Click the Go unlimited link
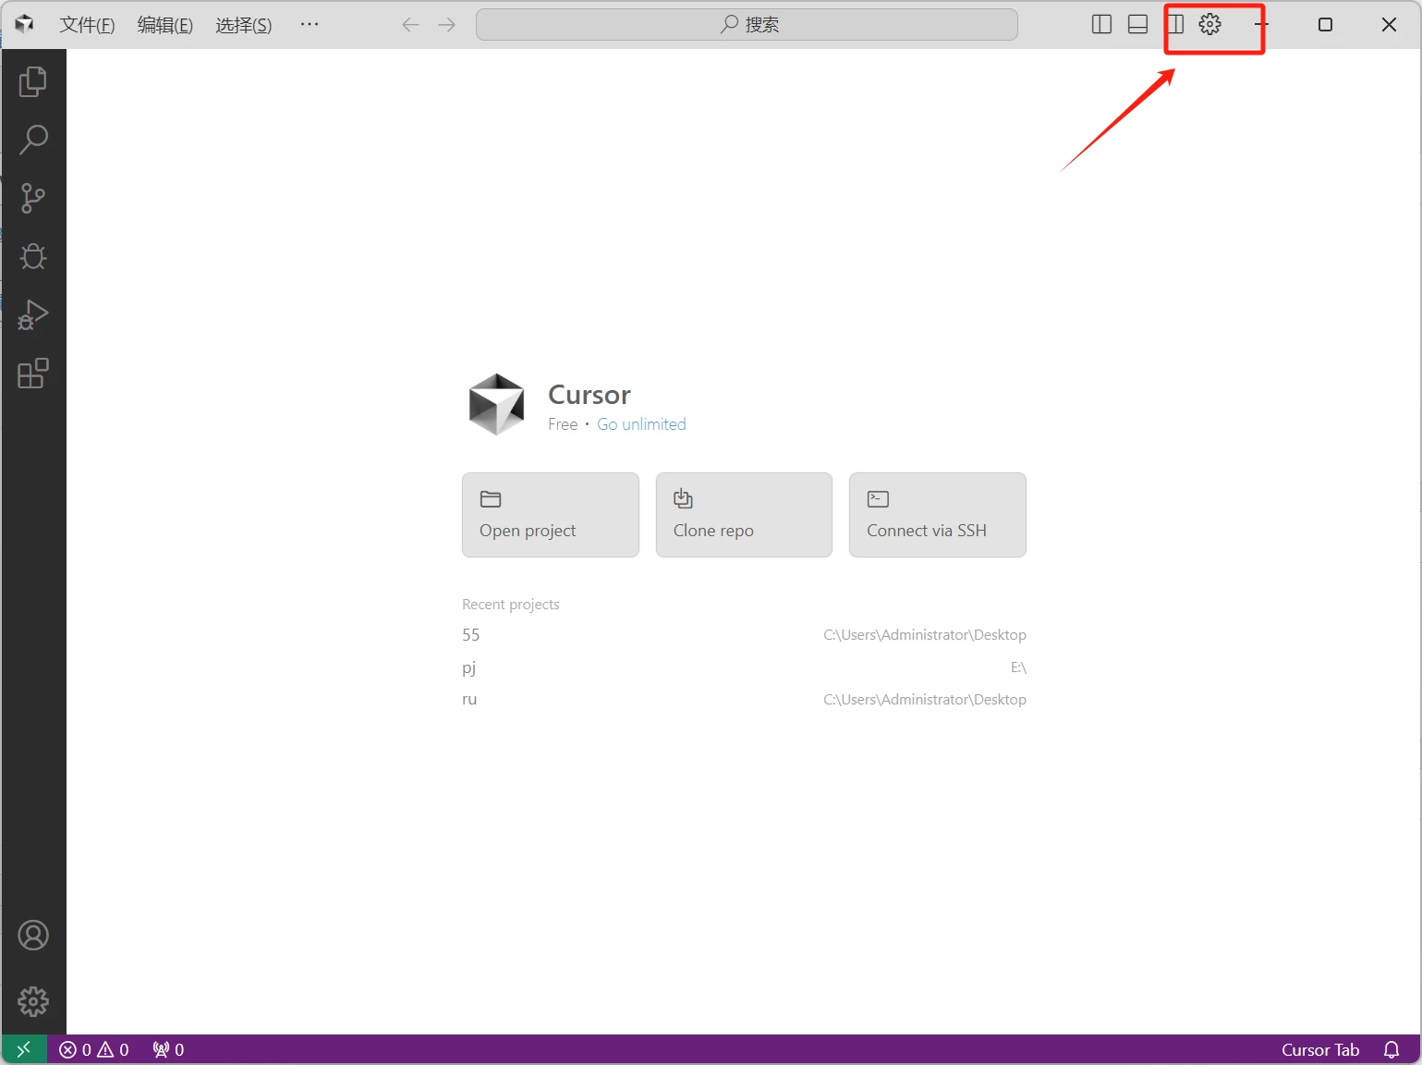Image resolution: width=1422 pixels, height=1065 pixels. point(641,424)
